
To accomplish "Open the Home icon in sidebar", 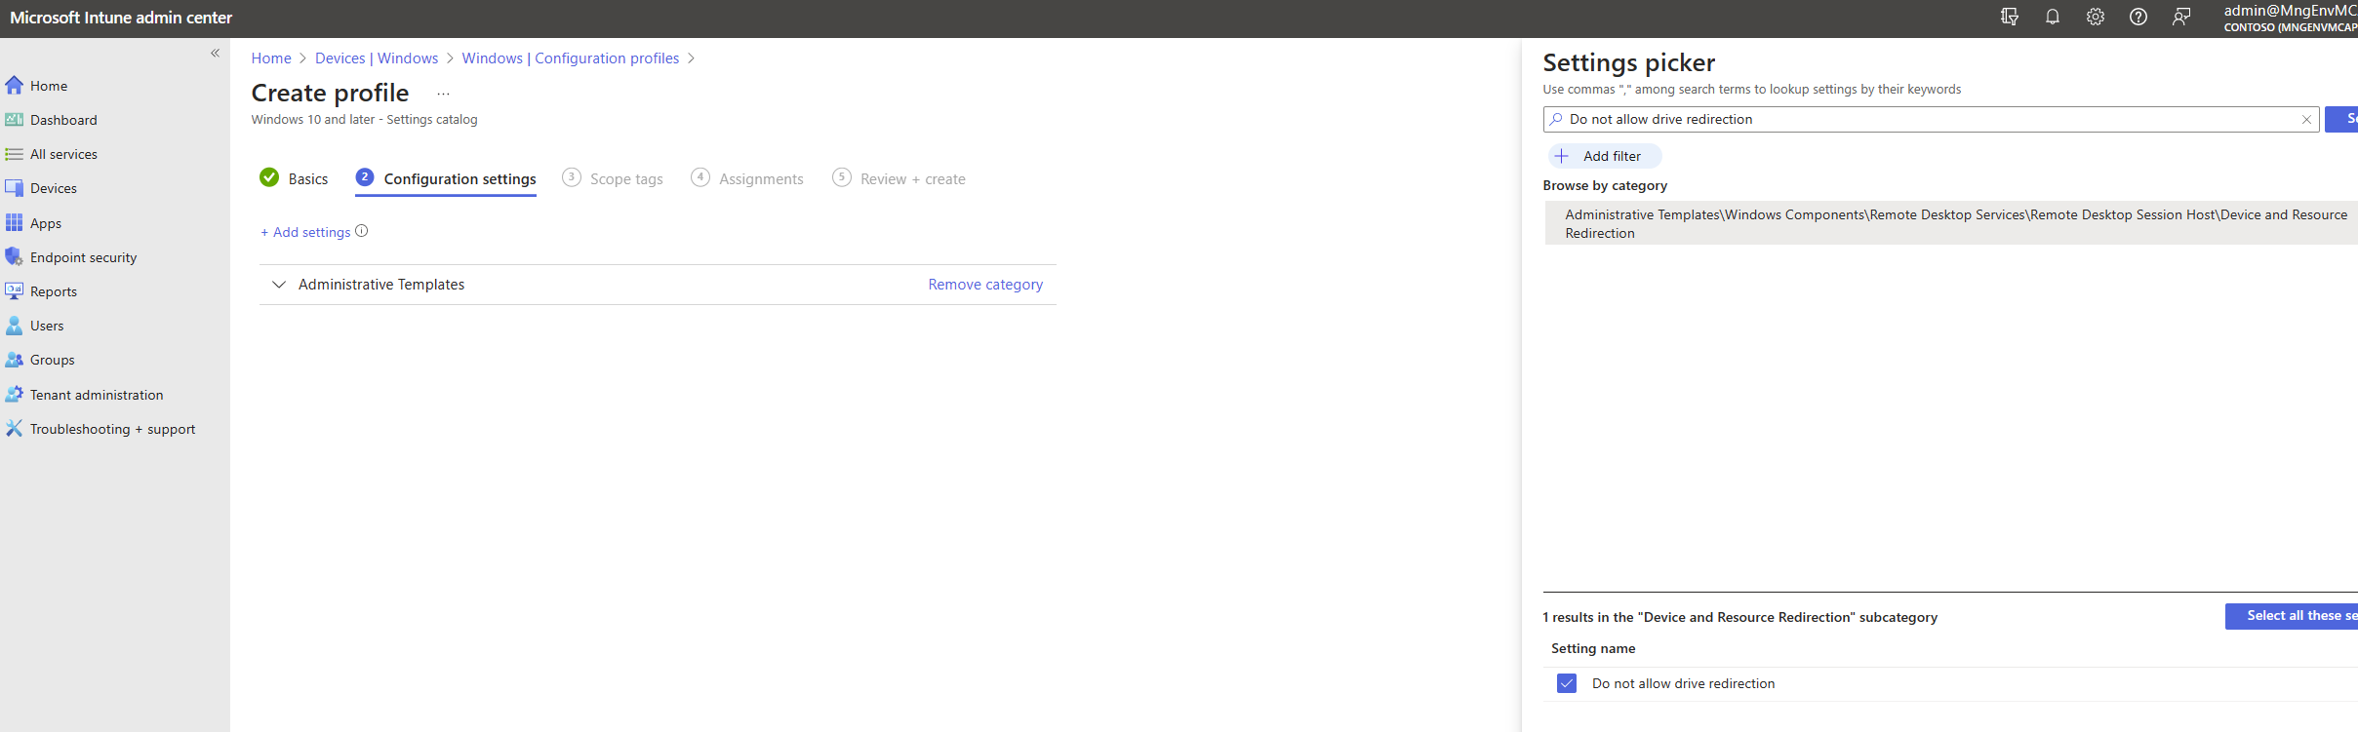I will click(14, 86).
